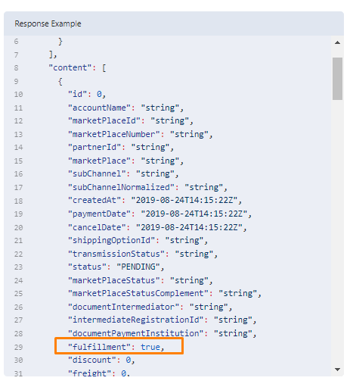Image resolution: width=353 pixels, height=387 pixels.
Task: Click the "marketPlaceId" line
Action: [x=131, y=121]
